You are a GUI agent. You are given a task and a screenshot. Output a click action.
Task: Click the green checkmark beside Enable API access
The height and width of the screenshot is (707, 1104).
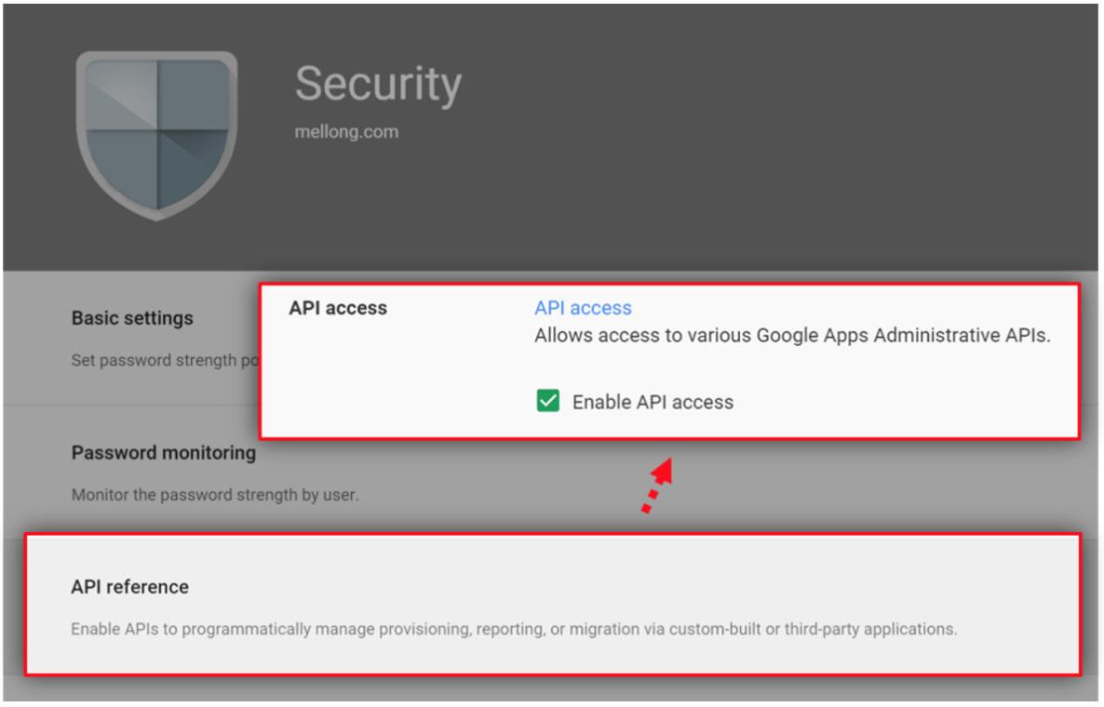click(547, 401)
